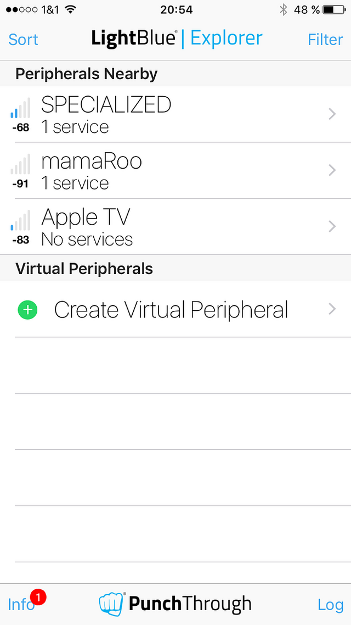
Task: Open mamaRoo details via its chevron
Action: coord(332,171)
